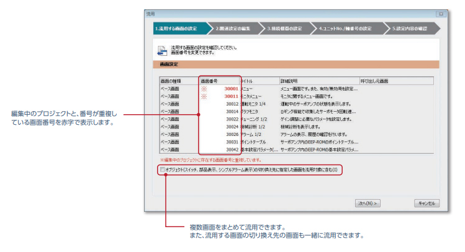Screen dimensions: 465x252
Task: Select red screen number 30001
Action: coord(231,89)
